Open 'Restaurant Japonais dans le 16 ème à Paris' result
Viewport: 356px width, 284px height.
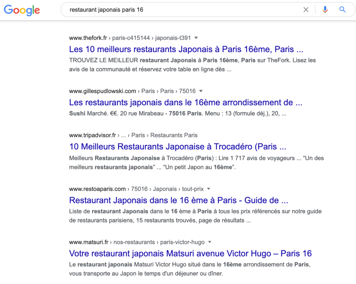pyautogui.click(x=179, y=200)
